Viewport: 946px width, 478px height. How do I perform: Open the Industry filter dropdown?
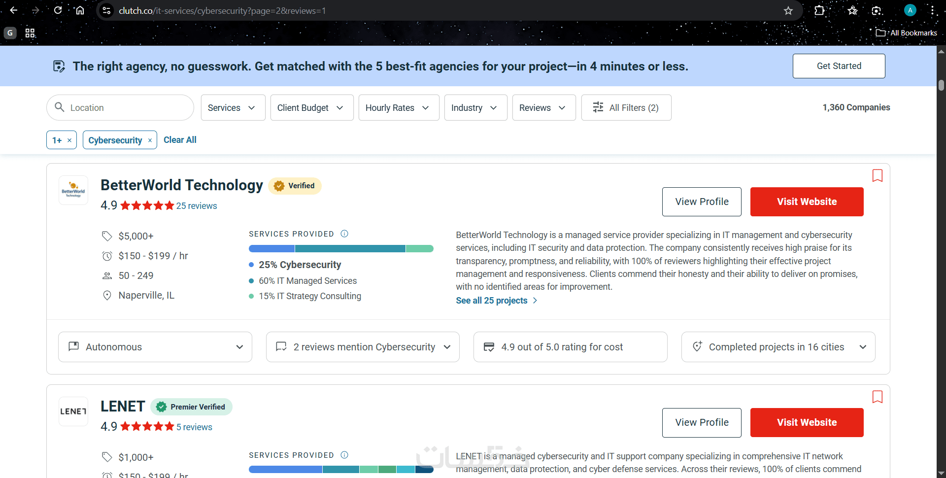(475, 107)
